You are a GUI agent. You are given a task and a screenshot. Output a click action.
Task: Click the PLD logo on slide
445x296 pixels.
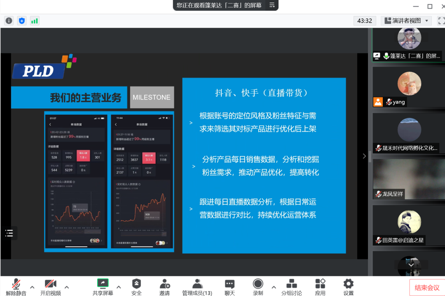click(44, 67)
